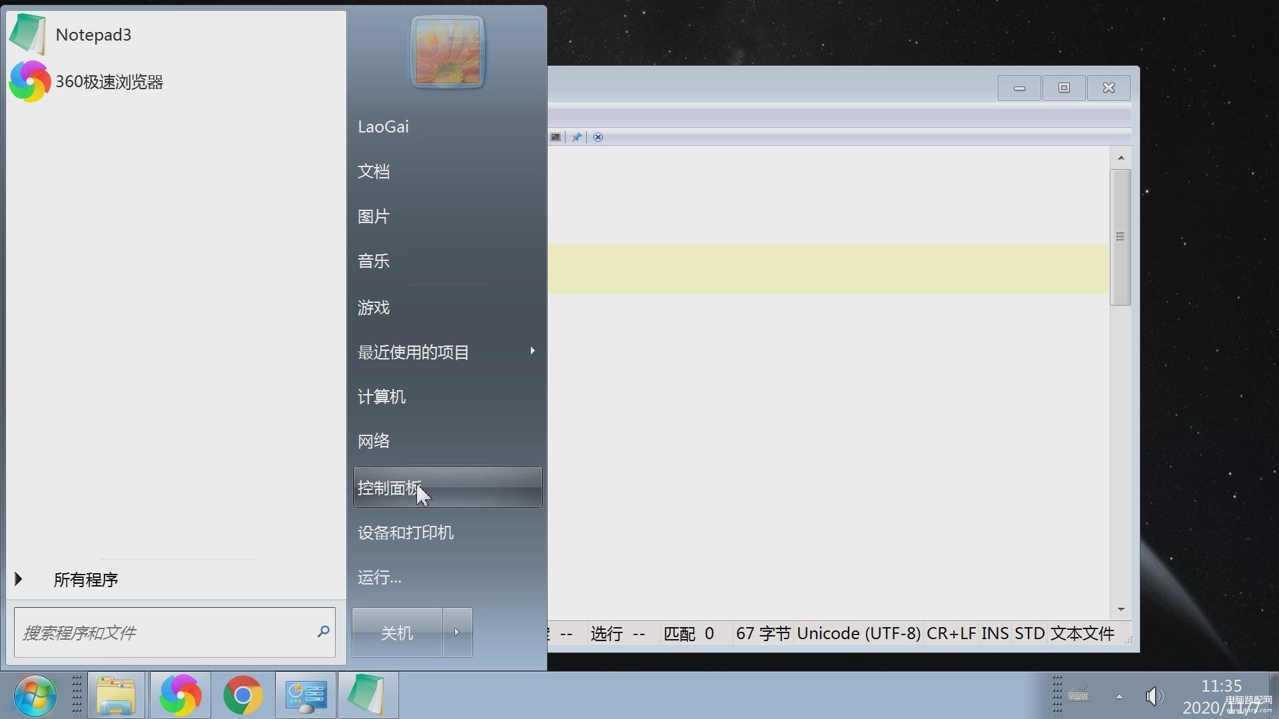Click the vertical scrollbar thumb in editor
Viewport: 1279px width, 719px height.
tap(1120, 237)
